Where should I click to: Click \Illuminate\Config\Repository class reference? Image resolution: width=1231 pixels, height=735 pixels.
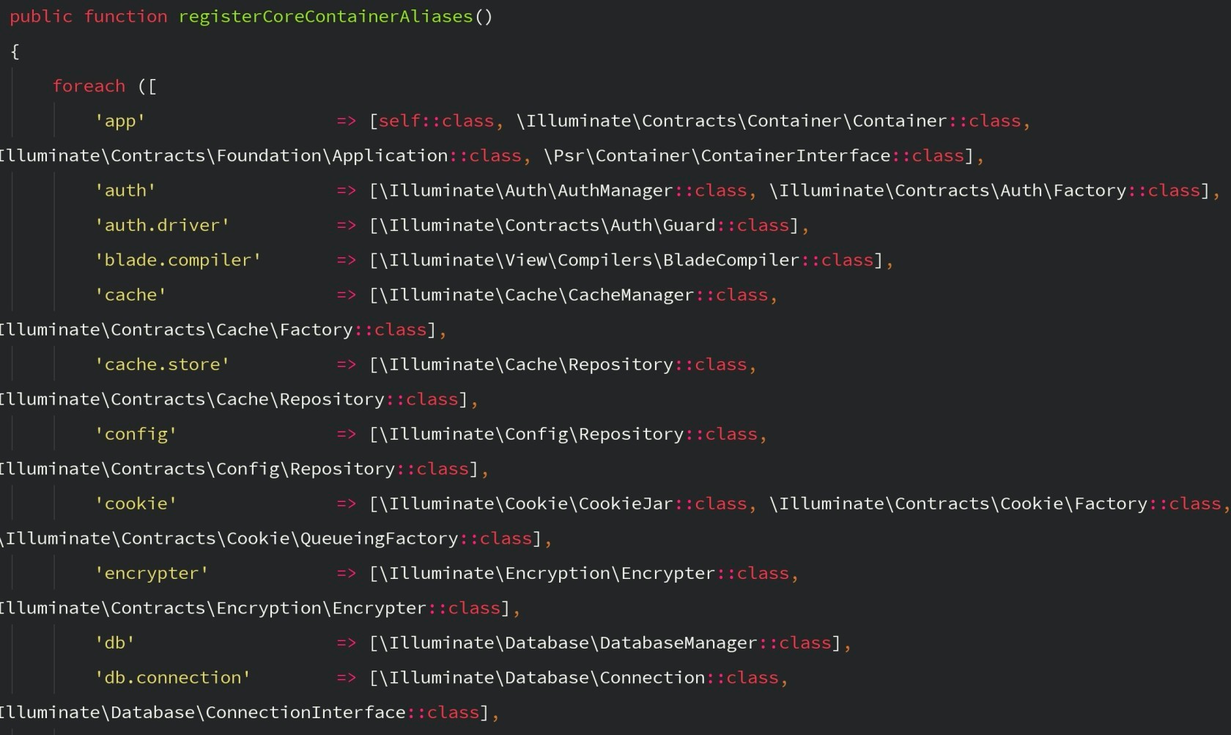569,434
